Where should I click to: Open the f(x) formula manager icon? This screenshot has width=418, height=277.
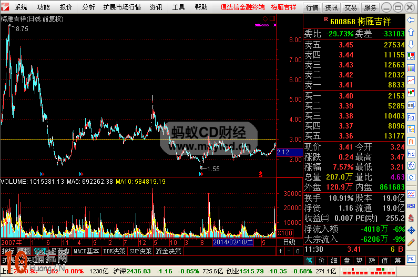coord(411,166)
